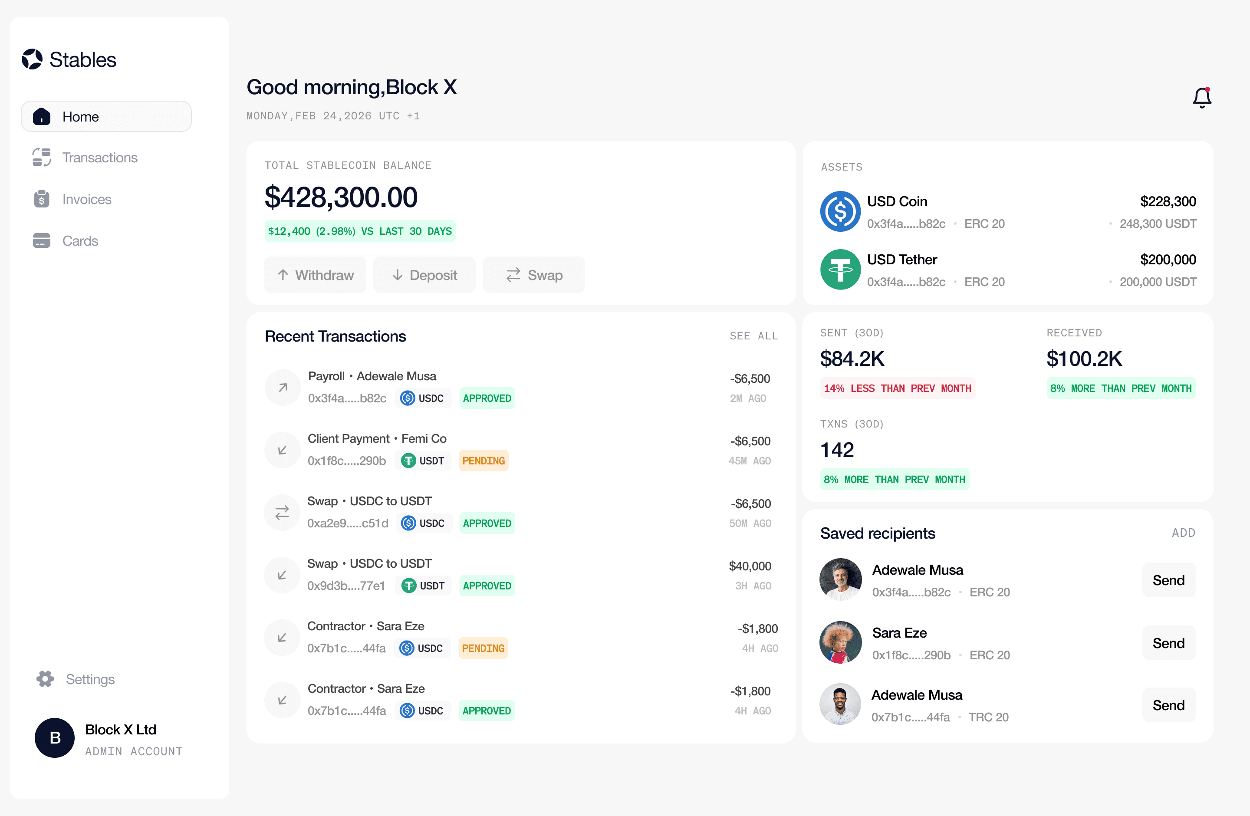Open Swap from balance card

[x=533, y=275]
